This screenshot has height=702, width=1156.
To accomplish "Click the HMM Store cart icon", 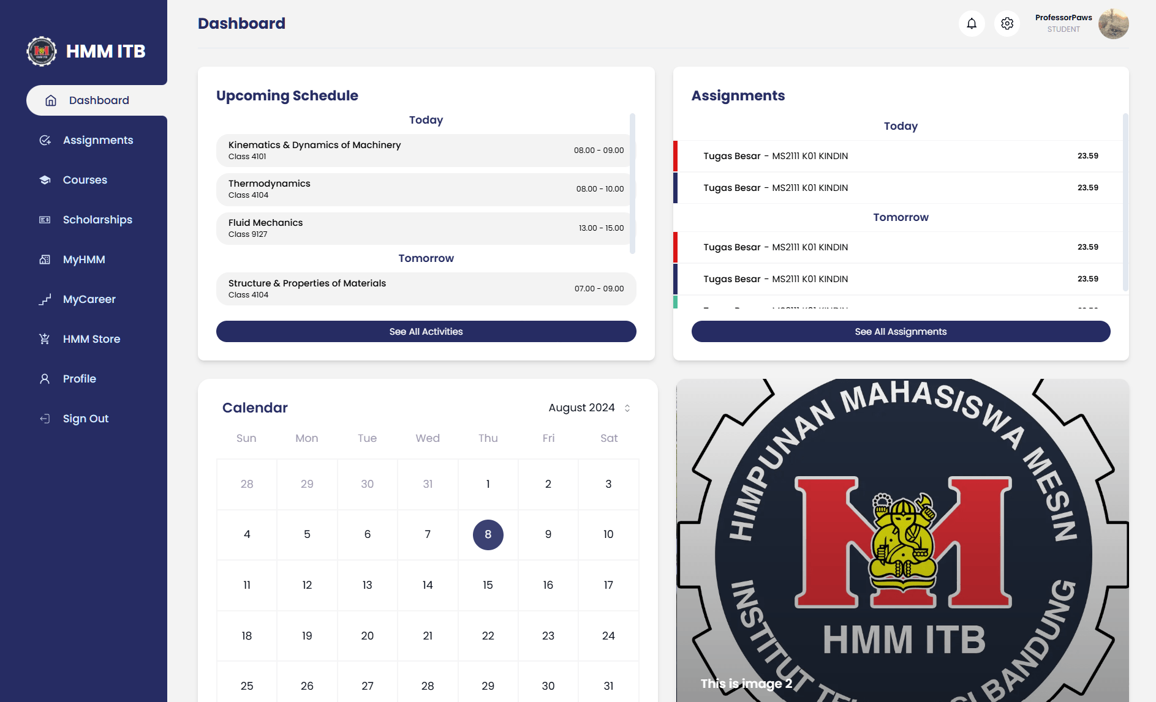I will [45, 339].
